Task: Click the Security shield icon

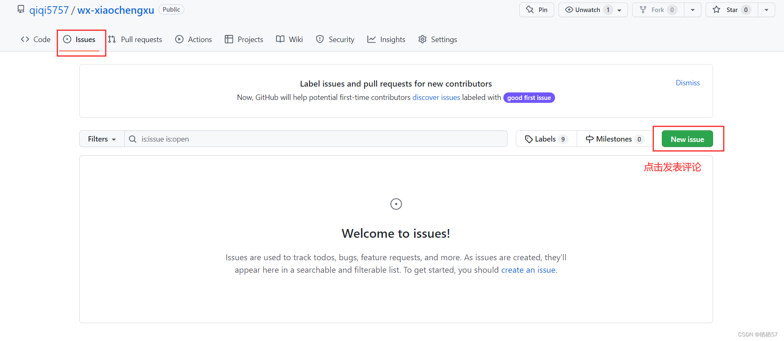Action: click(320, 39)
